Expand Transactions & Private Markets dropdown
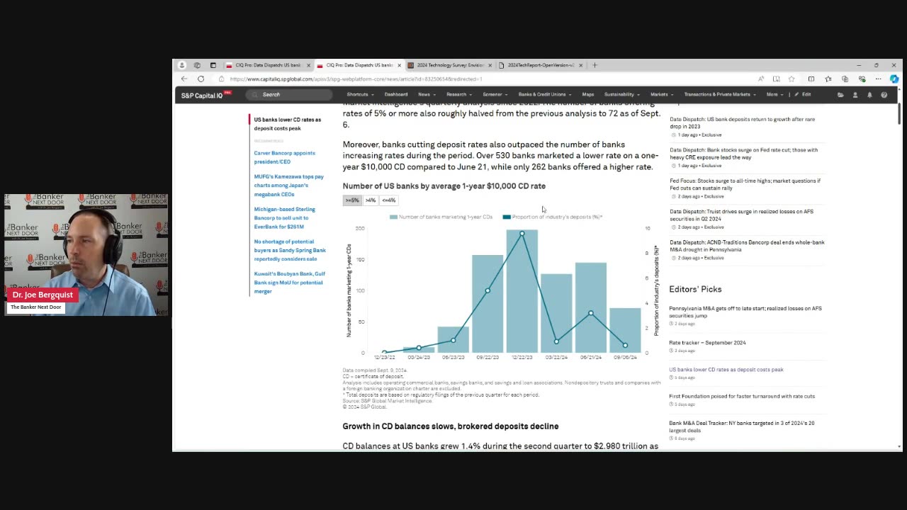The image size is (907, 510). click(719, 94)
